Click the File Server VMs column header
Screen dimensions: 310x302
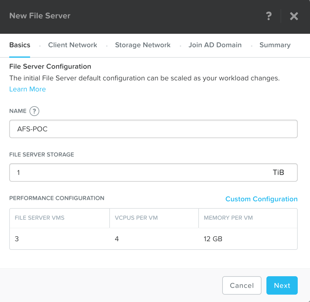tap(40, 218)
